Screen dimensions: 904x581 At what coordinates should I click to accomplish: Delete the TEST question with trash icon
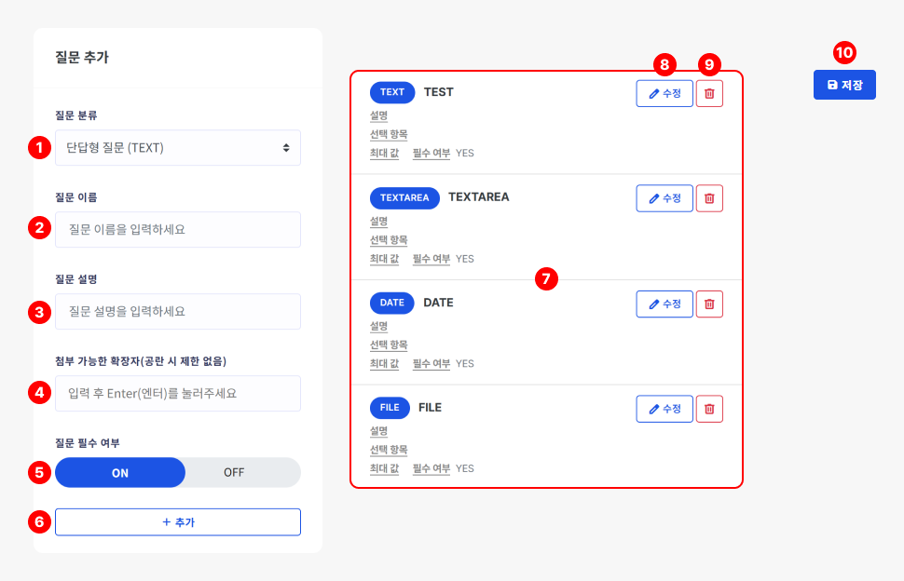[x=709, y=93]
